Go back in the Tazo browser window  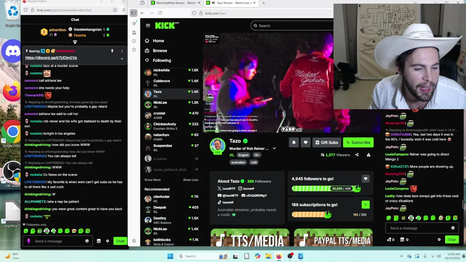142,13
